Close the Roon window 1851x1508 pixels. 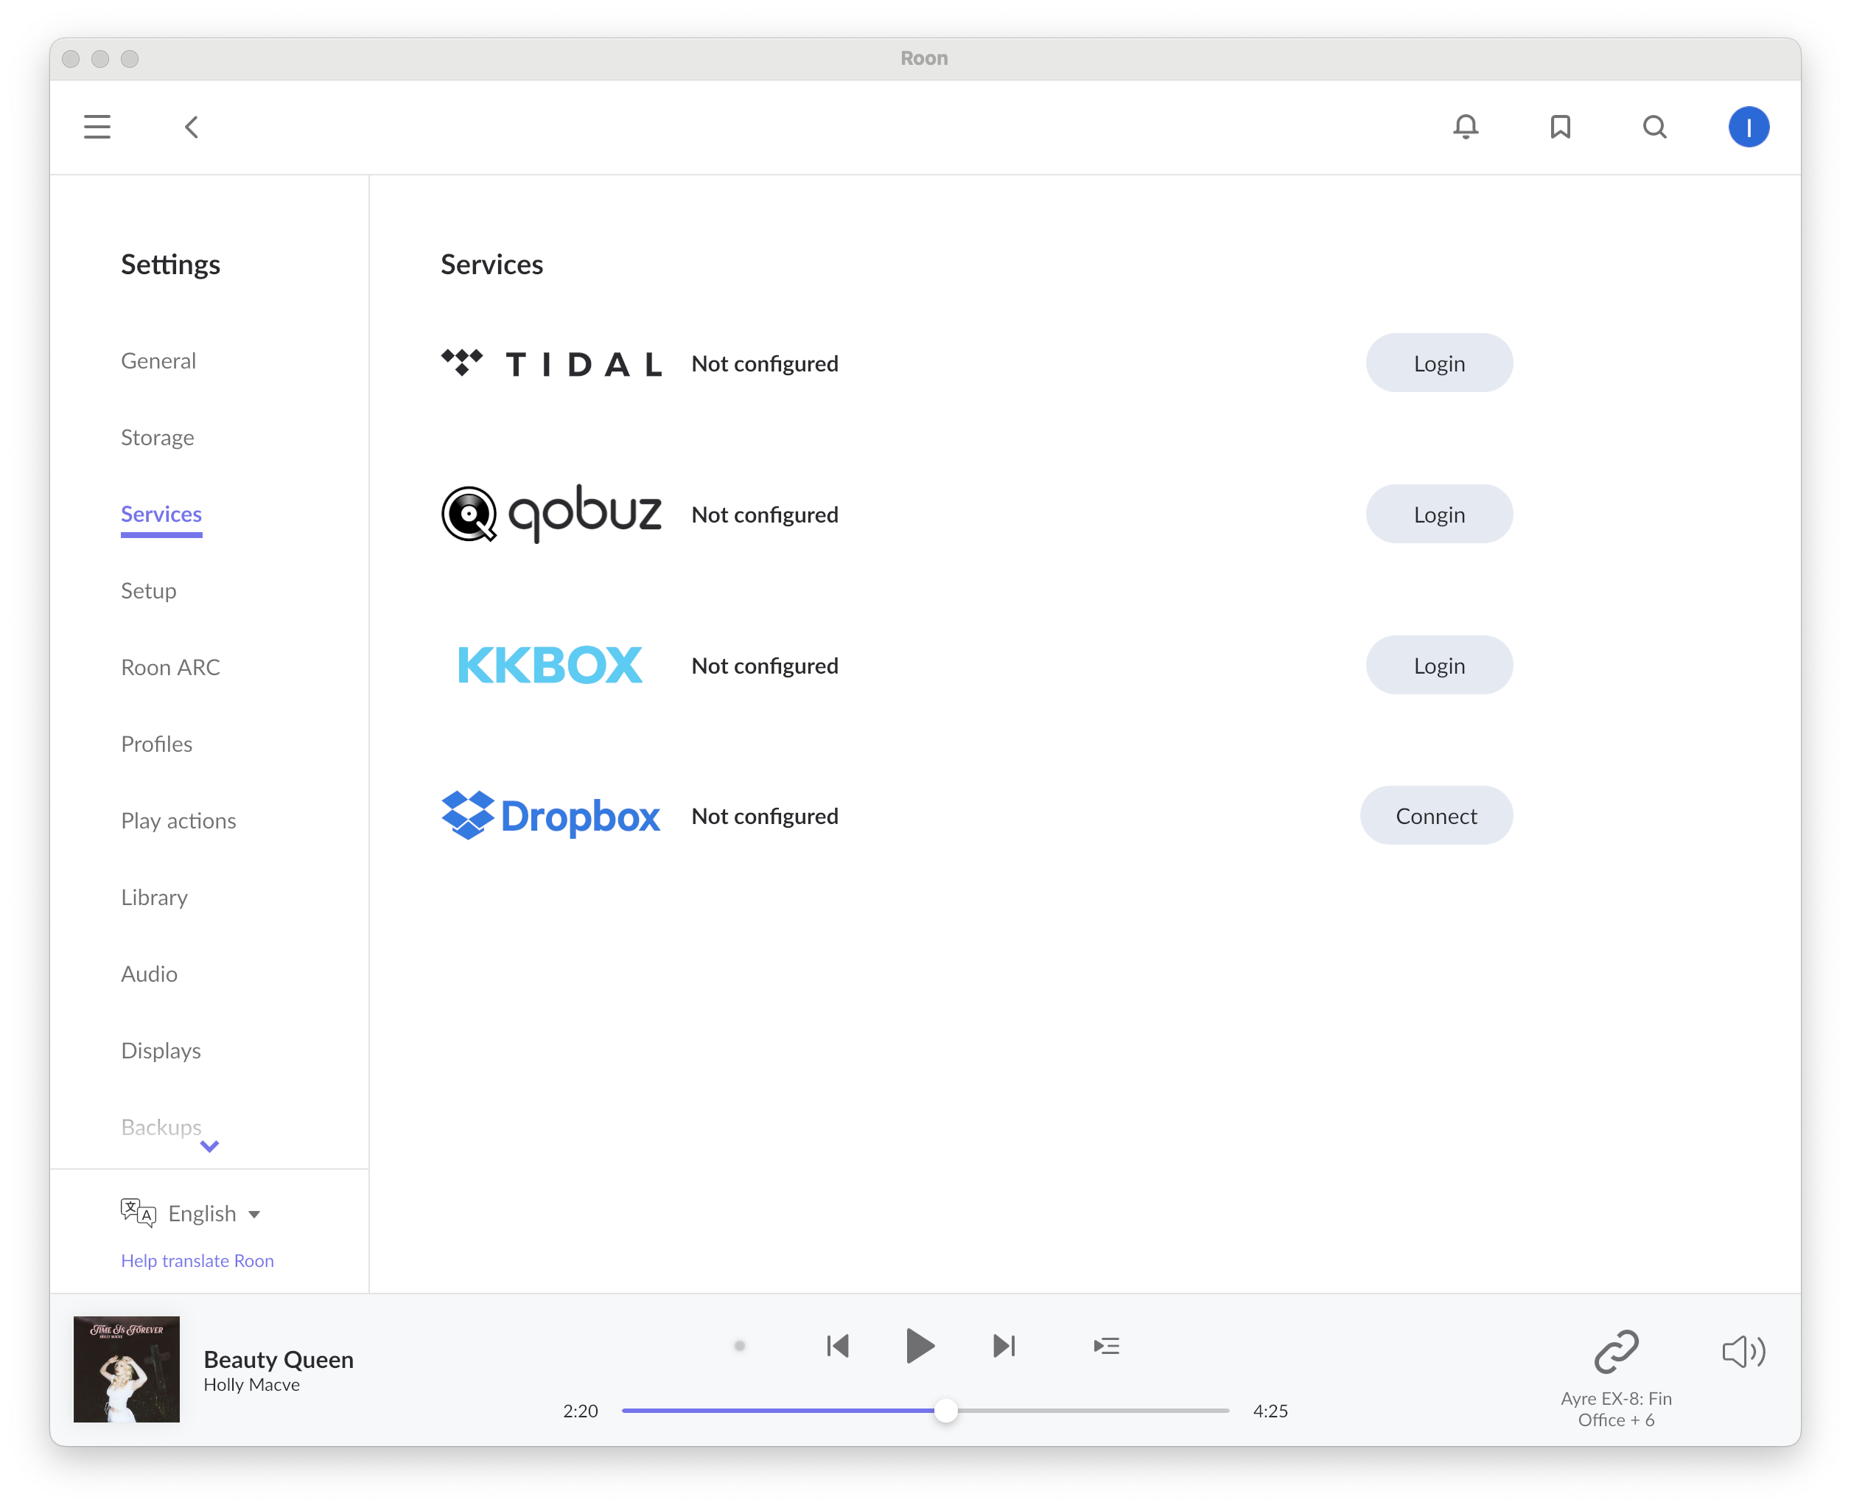tap(71, 58)
